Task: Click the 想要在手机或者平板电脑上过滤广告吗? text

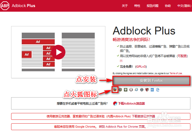Action: [82, 103]
